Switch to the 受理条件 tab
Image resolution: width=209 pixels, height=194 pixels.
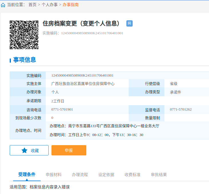27,175
